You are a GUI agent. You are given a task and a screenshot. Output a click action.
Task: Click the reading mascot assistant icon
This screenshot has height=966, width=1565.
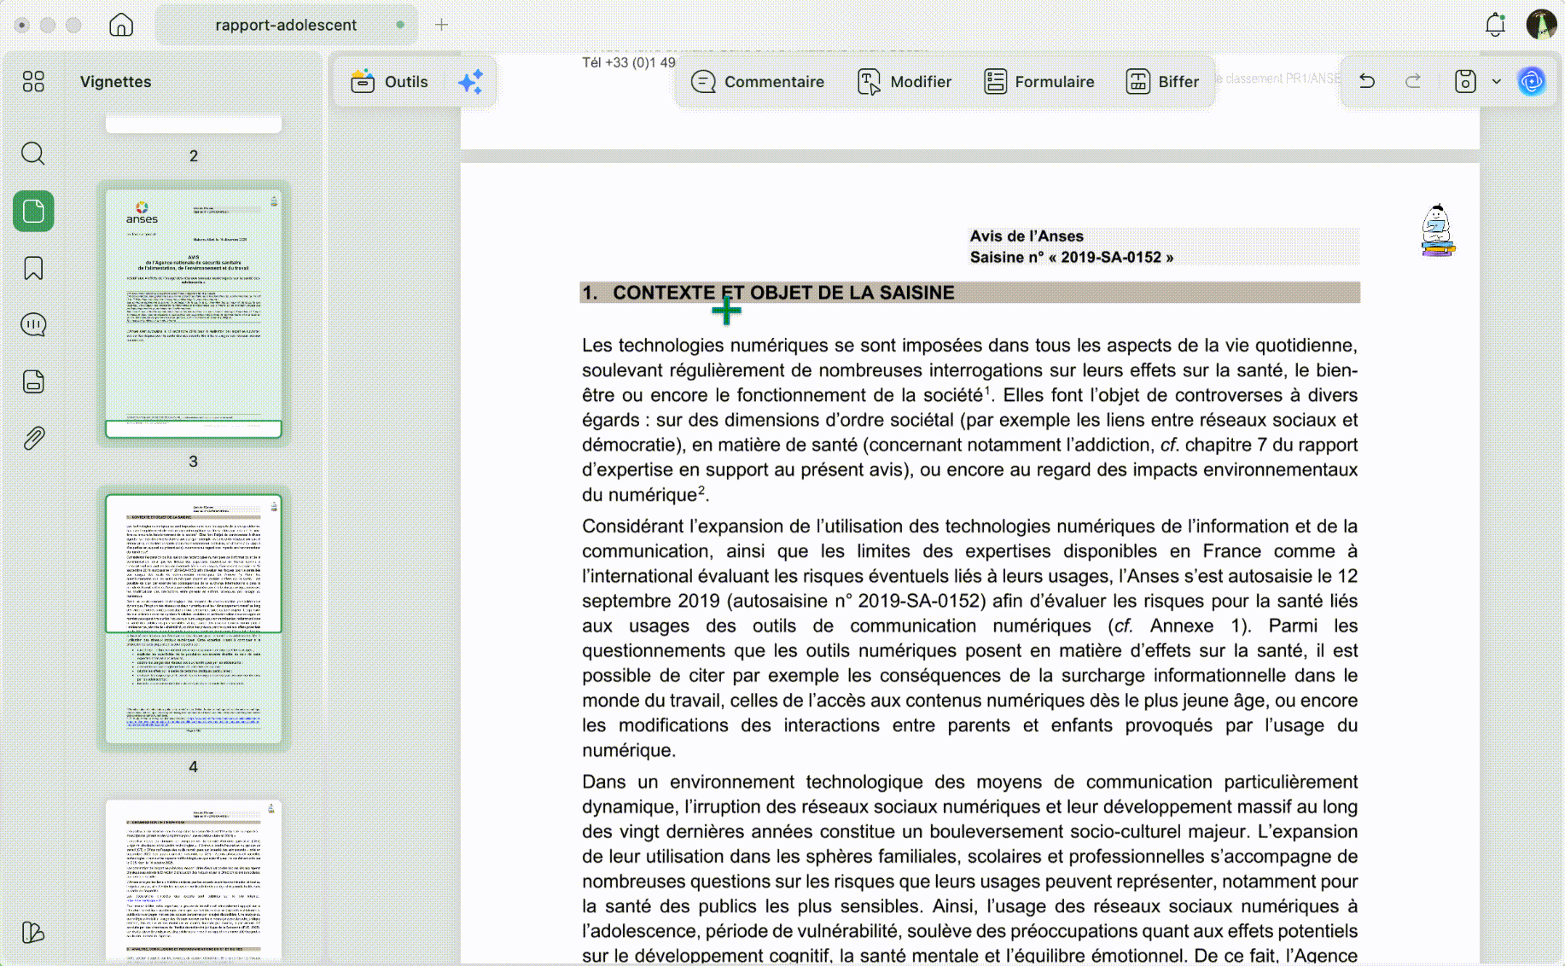click(1437, 230)
